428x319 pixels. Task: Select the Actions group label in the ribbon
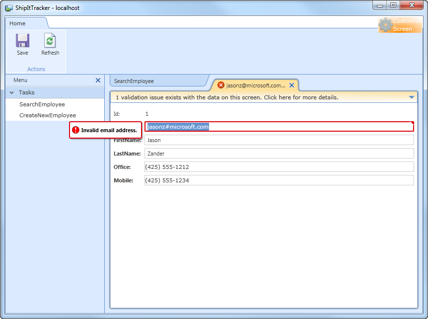tap(35, 68)
